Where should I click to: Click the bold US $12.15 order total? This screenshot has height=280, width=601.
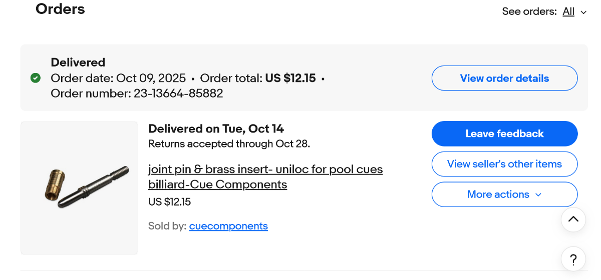[290, 78]
